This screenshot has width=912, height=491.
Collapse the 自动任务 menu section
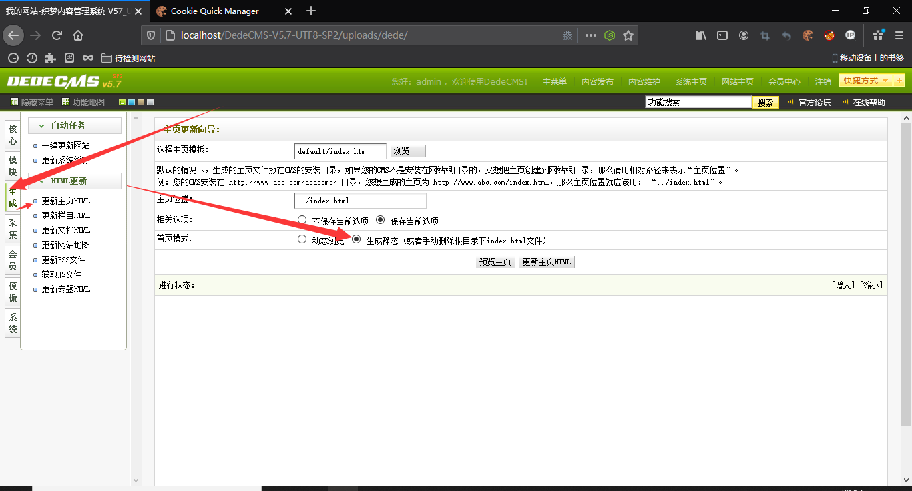[75, 125]
